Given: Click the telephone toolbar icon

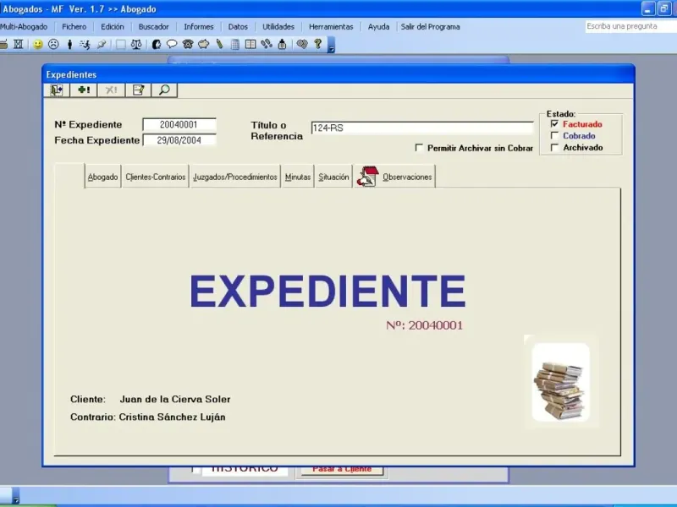Looking at the screenshot, I should tap(188, 44).
